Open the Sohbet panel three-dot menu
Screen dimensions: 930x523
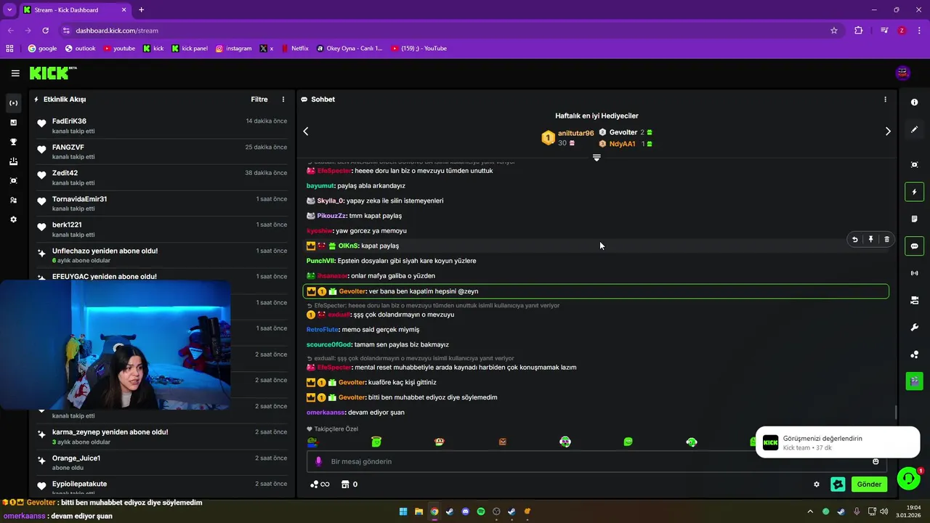click(885, 100)
